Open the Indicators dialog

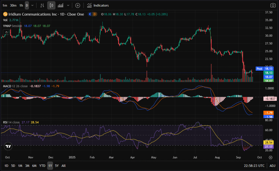pos(98,5)
